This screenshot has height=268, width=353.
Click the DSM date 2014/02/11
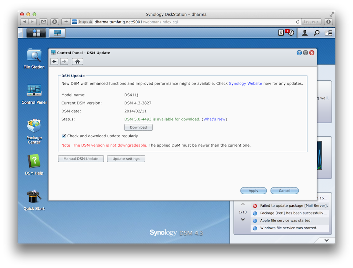point(135,111)
